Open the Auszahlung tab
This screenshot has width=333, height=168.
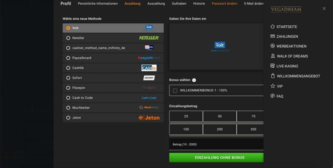(156, 4)
